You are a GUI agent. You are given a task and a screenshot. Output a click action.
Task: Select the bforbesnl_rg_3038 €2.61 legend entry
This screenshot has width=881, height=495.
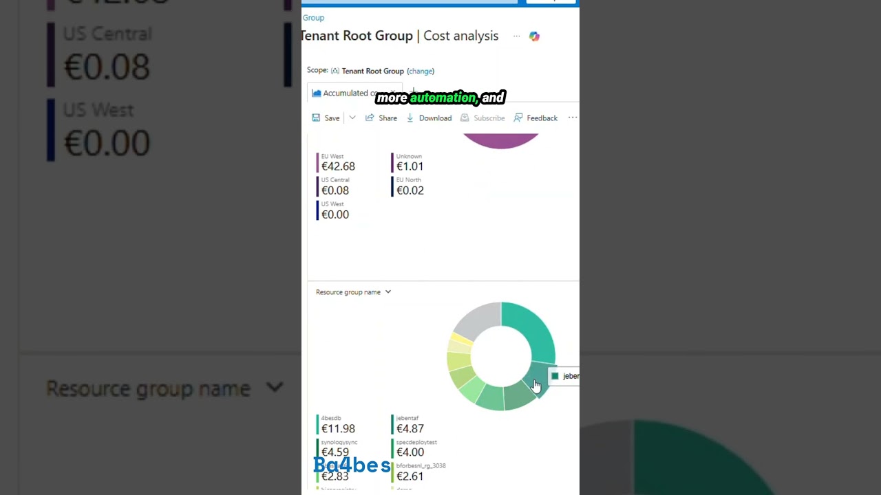[419, 472]
